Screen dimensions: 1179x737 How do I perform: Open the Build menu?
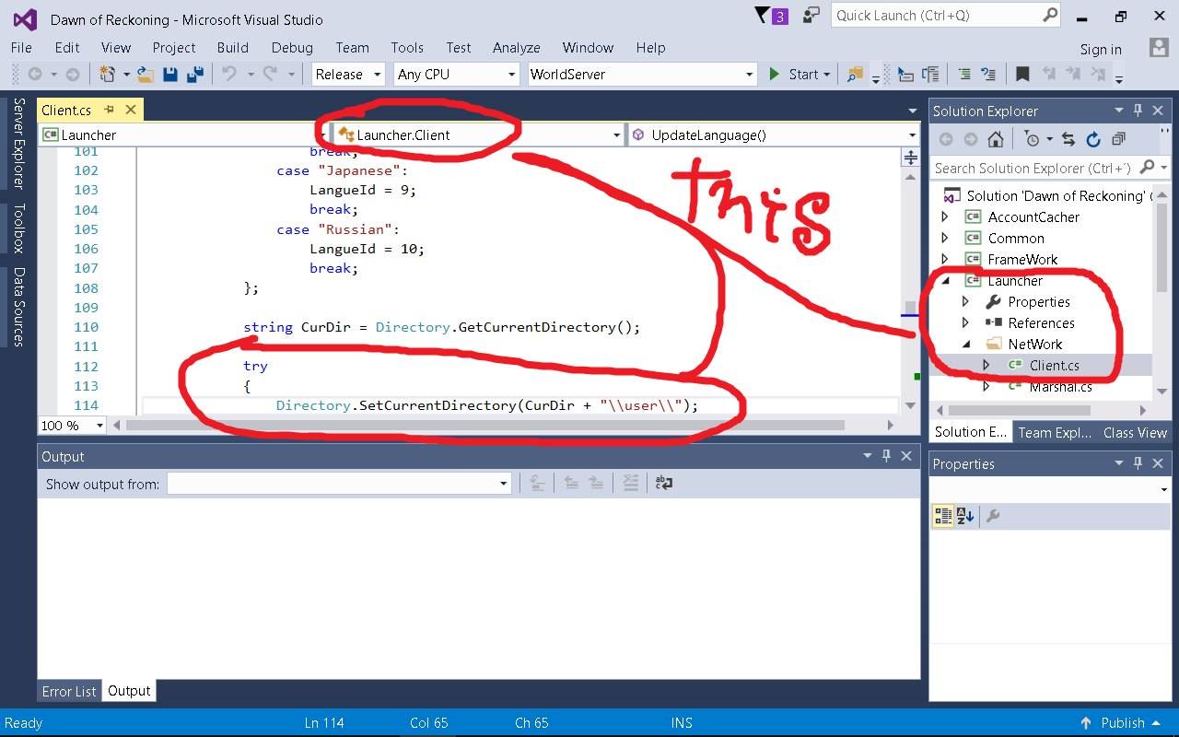(x=233, y=47)
